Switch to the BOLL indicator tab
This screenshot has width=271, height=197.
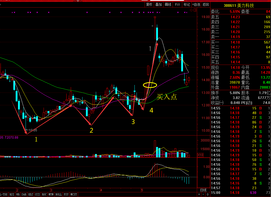tap(58, 194)
